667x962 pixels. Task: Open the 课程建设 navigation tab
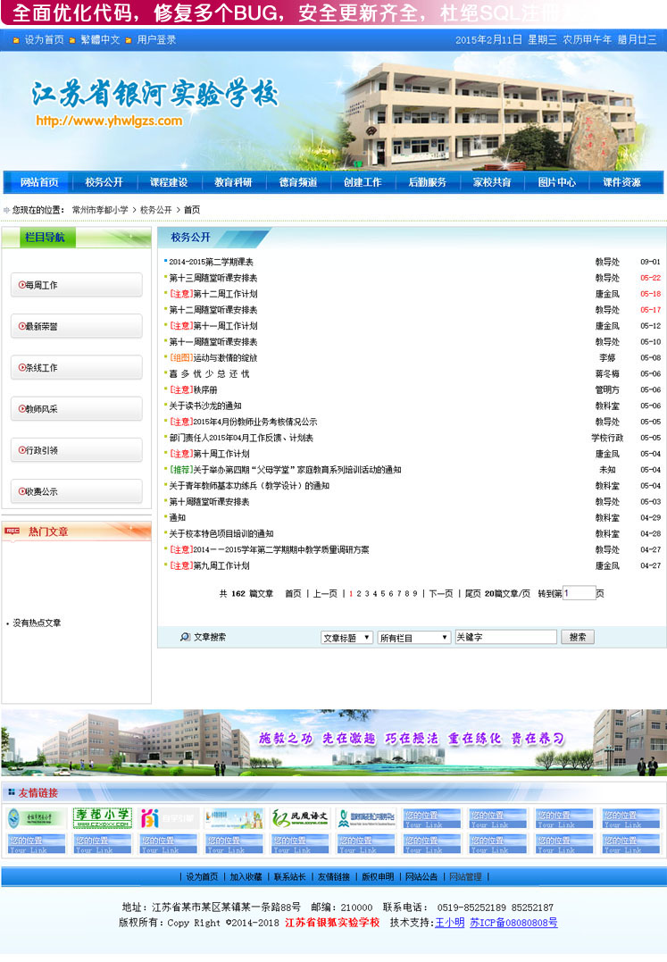(169, 182)
